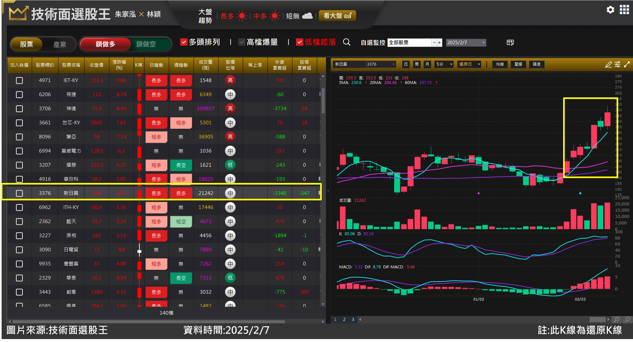Check the watchlist box for 2362 藍天
Screen dimensions: 633x342
point(19,222)
